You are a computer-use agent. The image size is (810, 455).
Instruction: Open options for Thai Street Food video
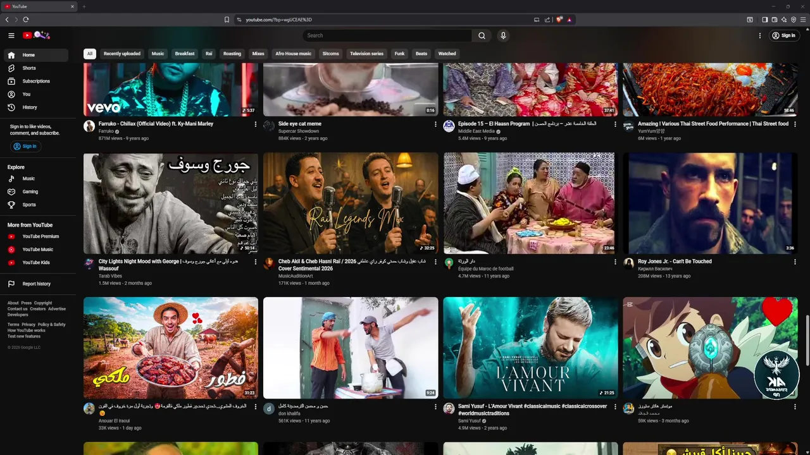pyautogui.click(x=795, y=124)
